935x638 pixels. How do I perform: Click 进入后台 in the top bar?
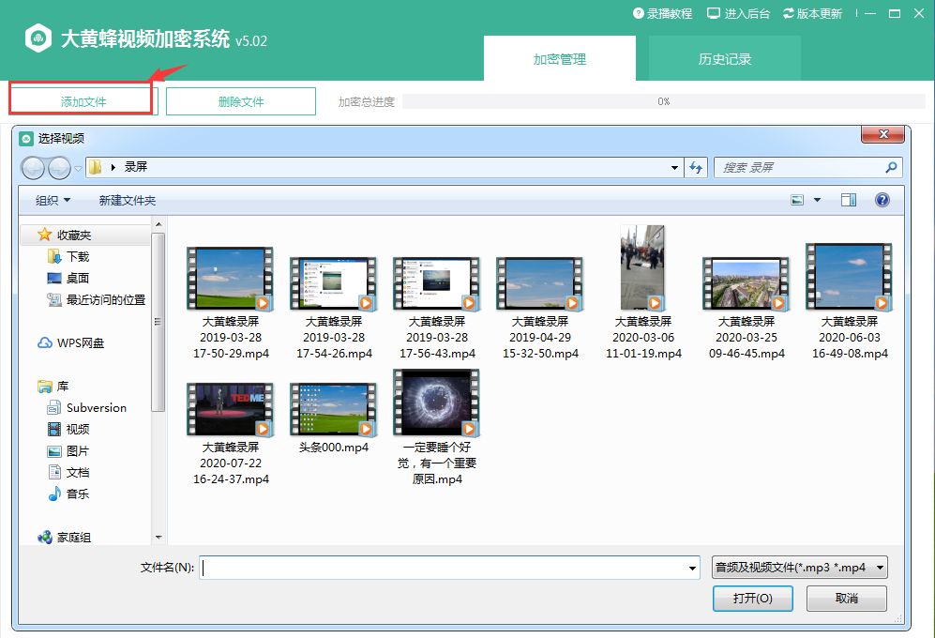click(x=738, y=14)
